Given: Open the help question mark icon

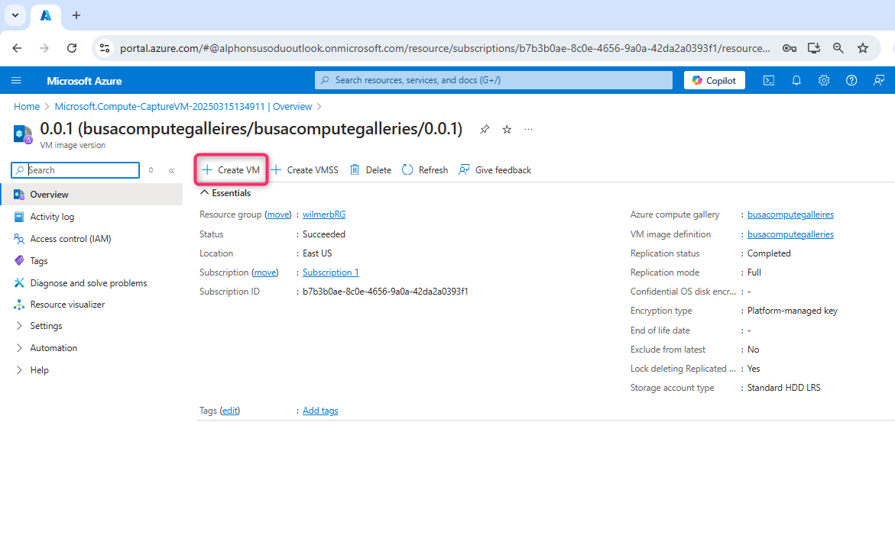Looking at the screenshot, I should 851,80.
